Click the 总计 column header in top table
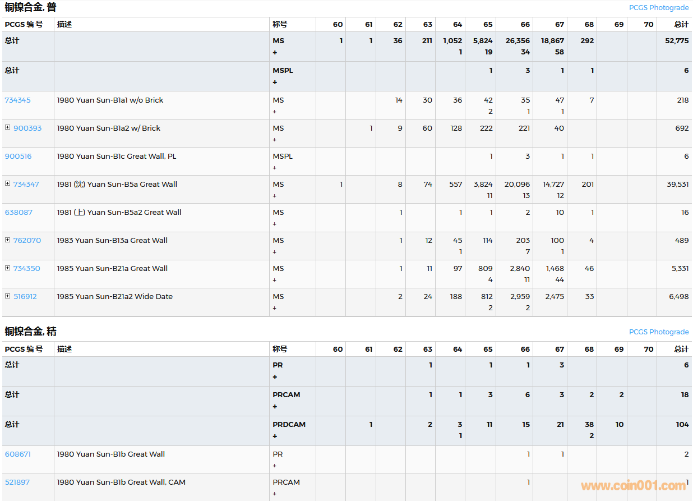The height and width of the screenshot is (501, 693). point(681,24)
